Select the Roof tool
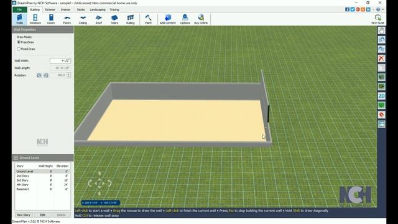Screen dimensions: 398x224 tap(98, 19)
